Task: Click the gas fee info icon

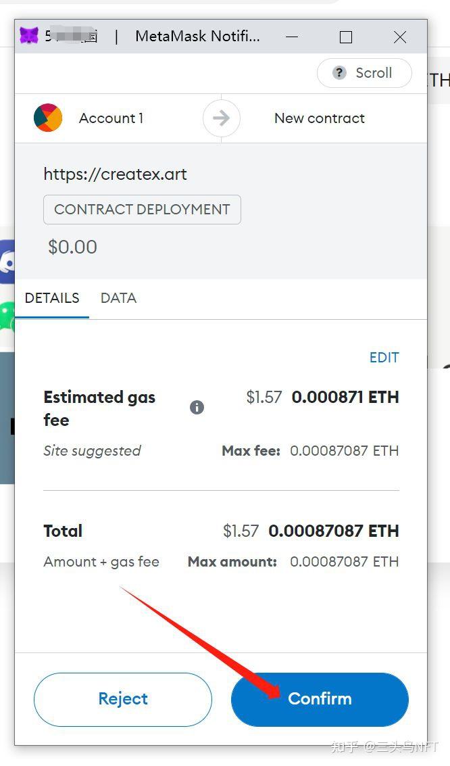Action: click(197, 407)
